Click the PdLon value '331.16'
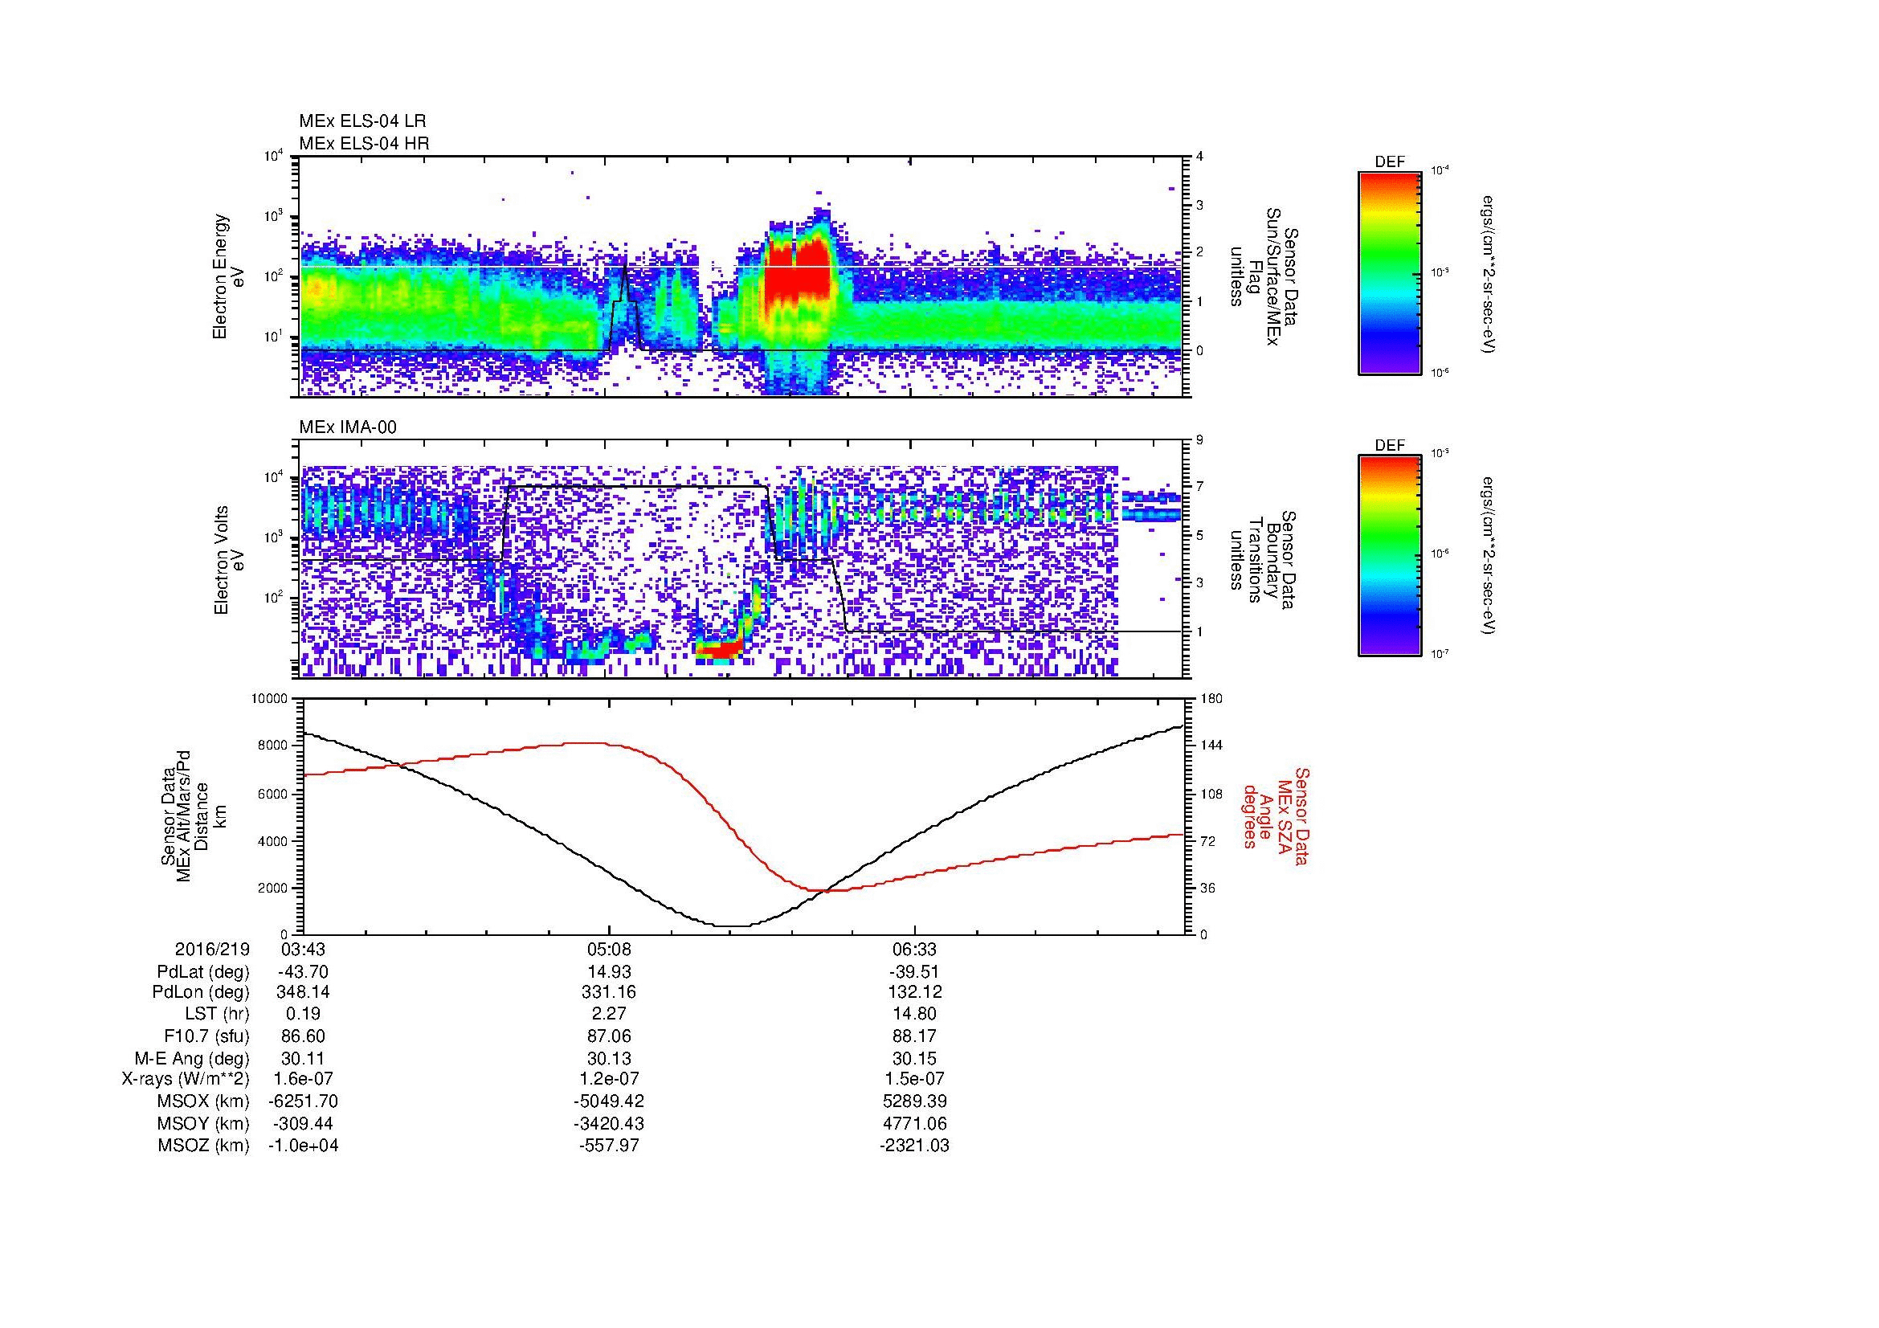The width and height of the screenshot is (1879, 1328). (608, 992)
